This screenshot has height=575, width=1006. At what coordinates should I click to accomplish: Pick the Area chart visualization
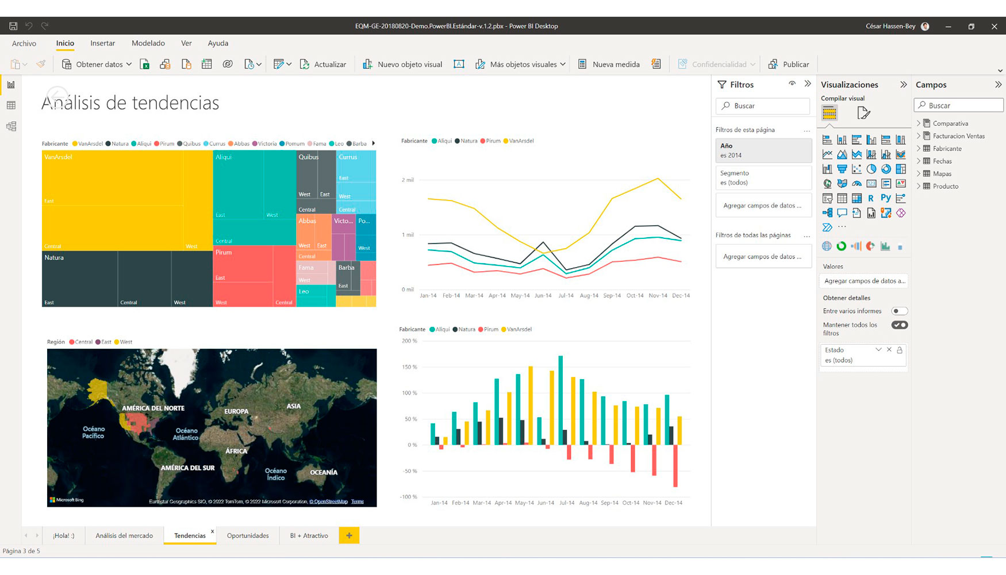842,154
